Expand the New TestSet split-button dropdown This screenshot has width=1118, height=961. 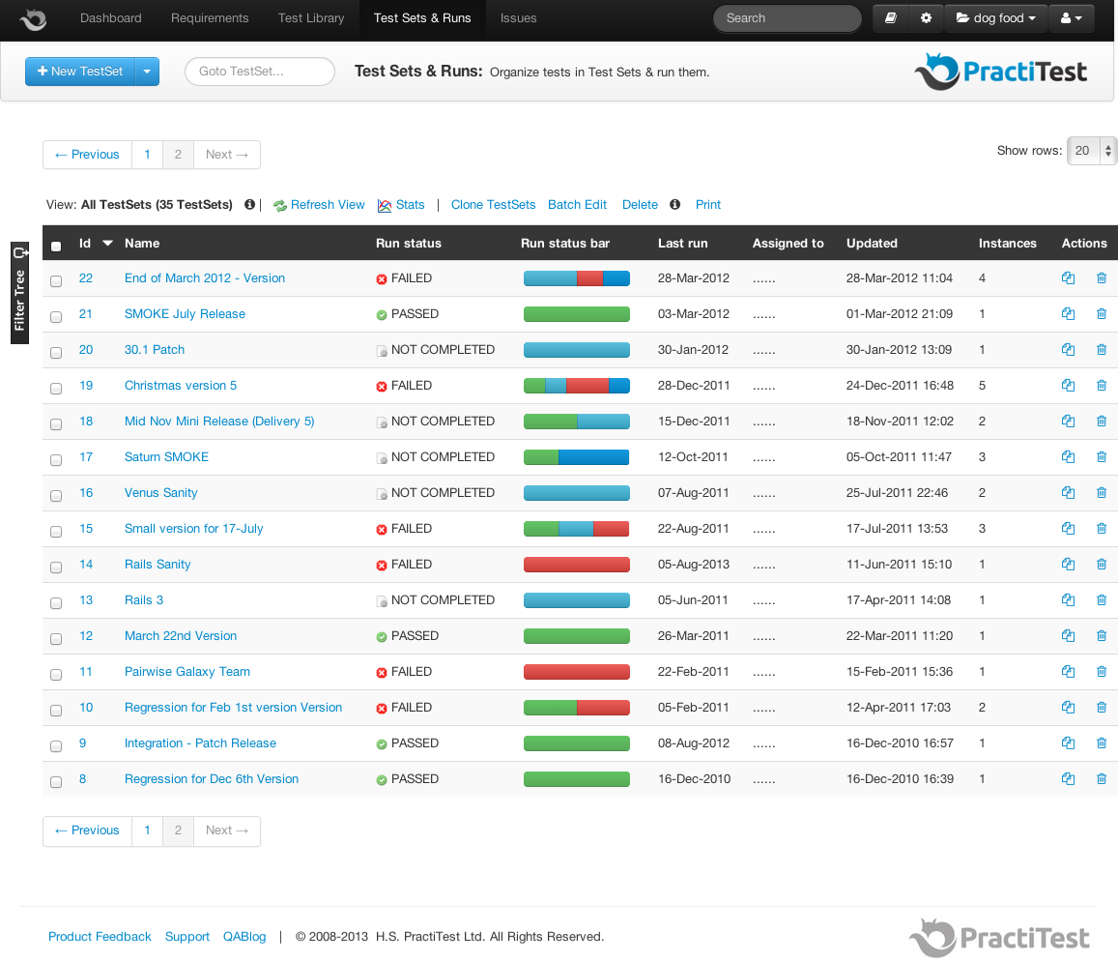(x=146, y=71)
